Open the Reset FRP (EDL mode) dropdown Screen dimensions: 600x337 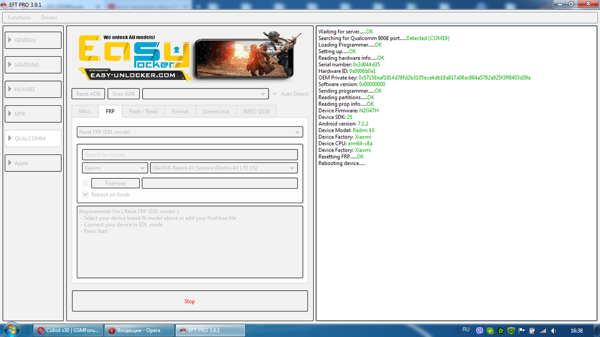coord(190,132)
